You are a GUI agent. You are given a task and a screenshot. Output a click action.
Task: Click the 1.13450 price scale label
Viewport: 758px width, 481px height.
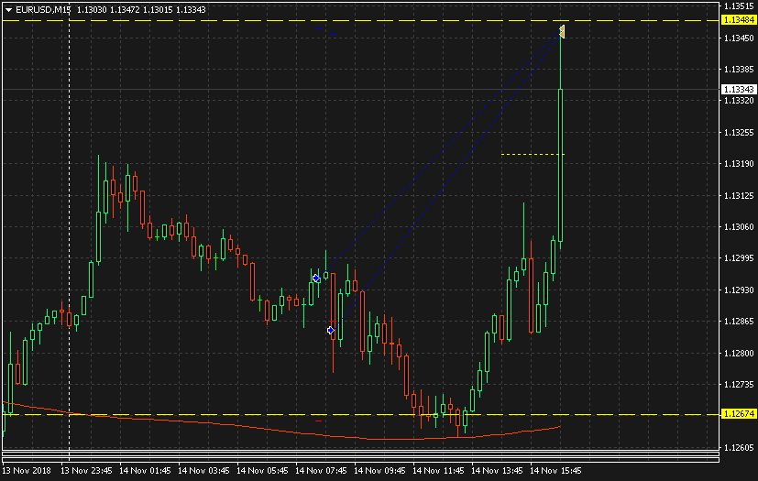[x=738, y=38]
